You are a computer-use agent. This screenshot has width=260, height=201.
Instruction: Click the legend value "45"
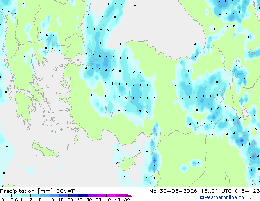[x=117, y=199]
